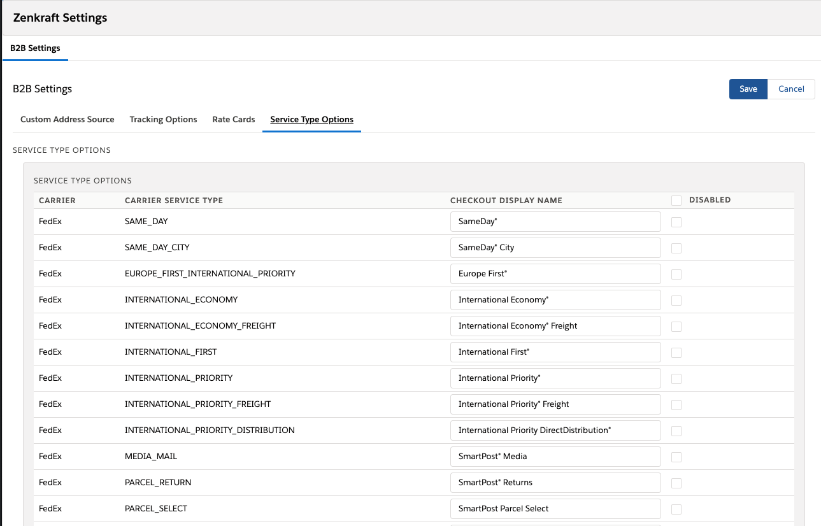Check Disabled for INTERNATIONAL_PRIORITY_DISTRIBUTION row
821x526 pixels.
pos(676,430)
